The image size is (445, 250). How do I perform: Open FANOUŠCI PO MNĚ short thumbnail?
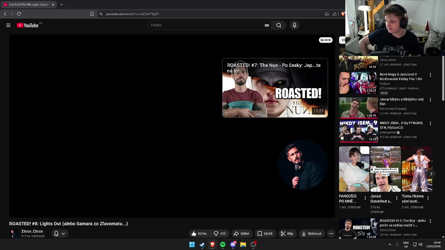tap(354, 169)
